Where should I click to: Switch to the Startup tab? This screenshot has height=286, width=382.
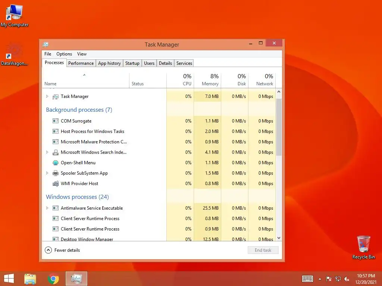point(132,63)
